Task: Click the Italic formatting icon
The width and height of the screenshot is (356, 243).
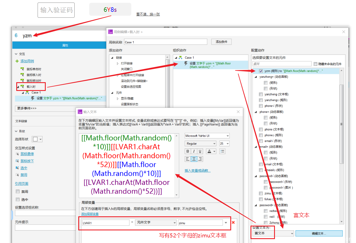Action: (x=194, y=152)
